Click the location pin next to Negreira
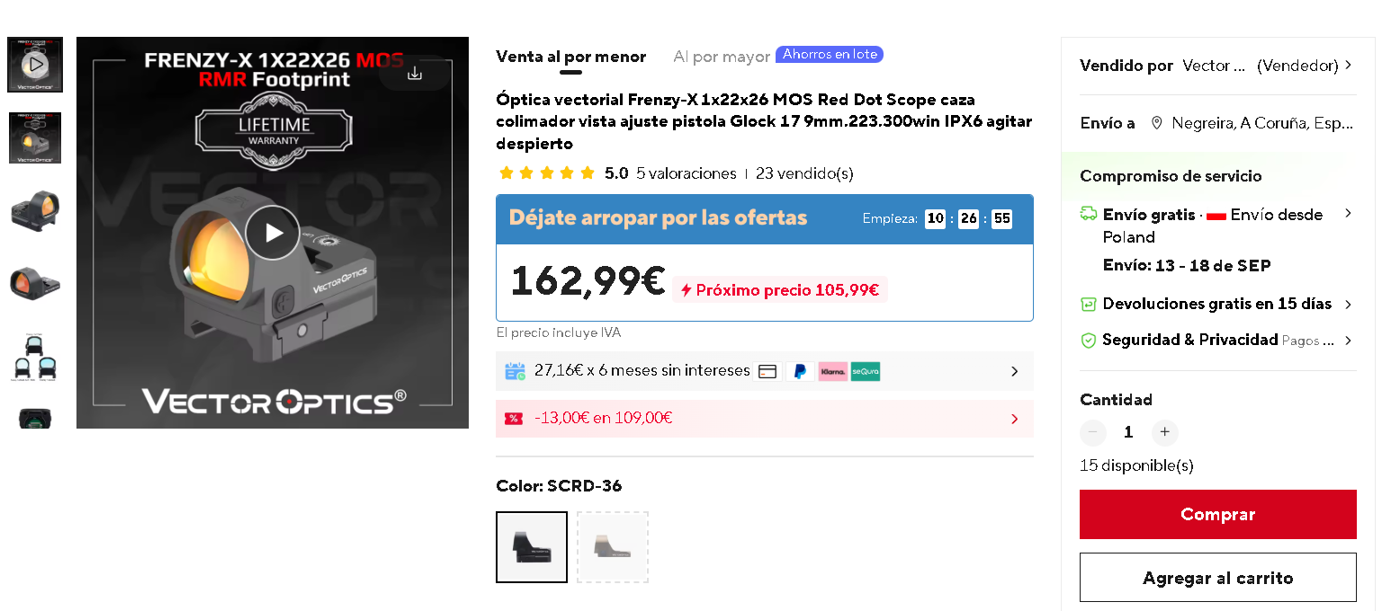 pos(1157,123)
